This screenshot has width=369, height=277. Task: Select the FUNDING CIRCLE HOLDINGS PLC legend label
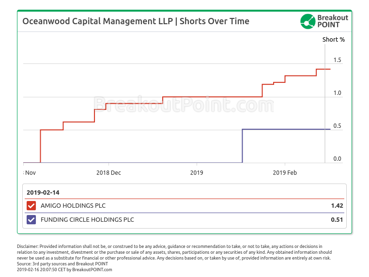point(87,219)
